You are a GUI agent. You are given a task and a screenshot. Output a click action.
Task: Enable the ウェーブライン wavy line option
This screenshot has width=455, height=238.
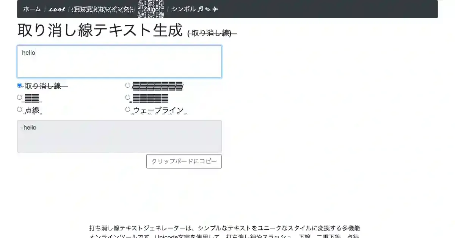coord(128,110)
